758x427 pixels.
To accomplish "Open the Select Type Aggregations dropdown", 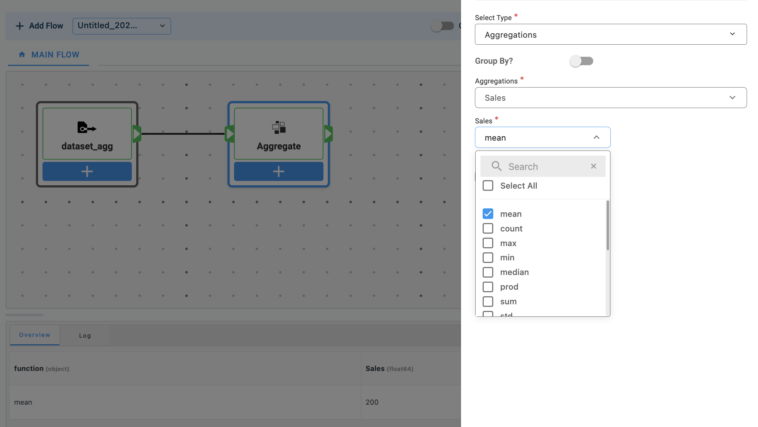I will [x=610, y=34].
